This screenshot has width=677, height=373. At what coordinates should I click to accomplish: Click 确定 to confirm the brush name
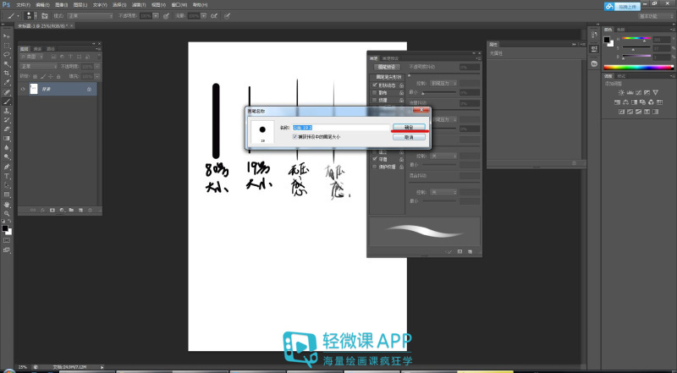[x=409, y=127]
